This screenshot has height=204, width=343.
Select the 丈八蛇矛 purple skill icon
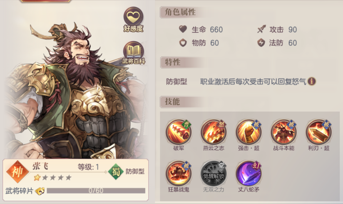click(249, 174)
